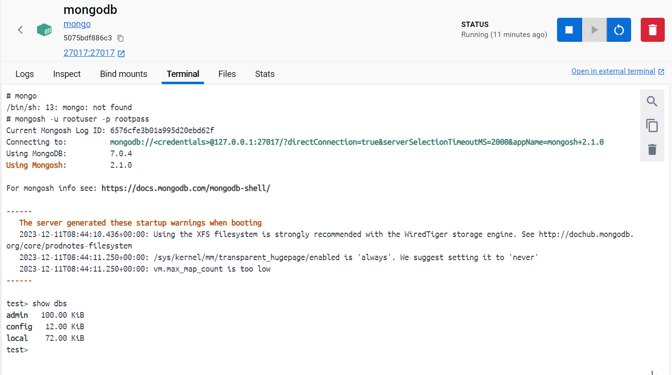This screenshot has height=375, width=672.
Task: Click the vm.max_map_count warning line
Action: (145, 269)
